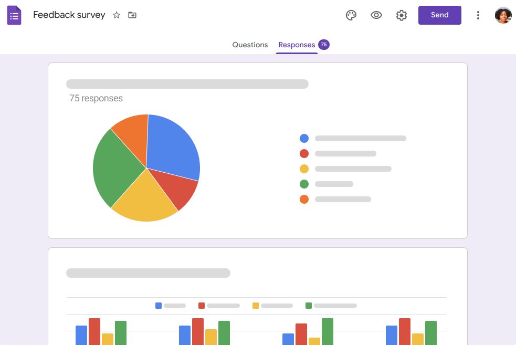Click the red square legend in bar chart

(202, 306)
